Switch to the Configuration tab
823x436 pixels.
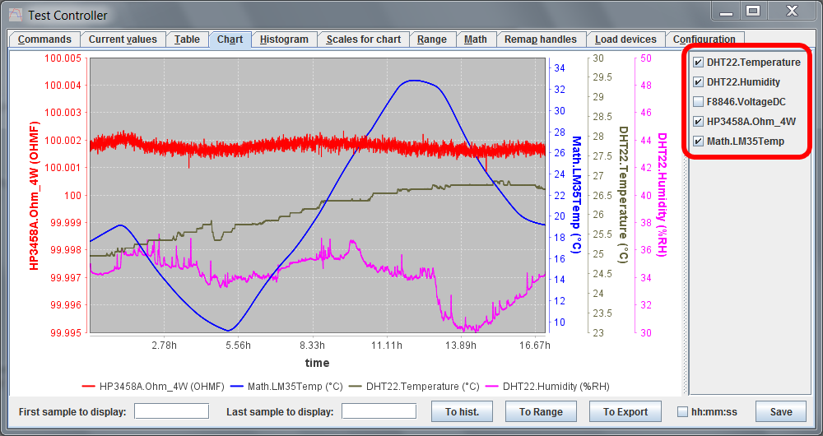tap(704, 39)
